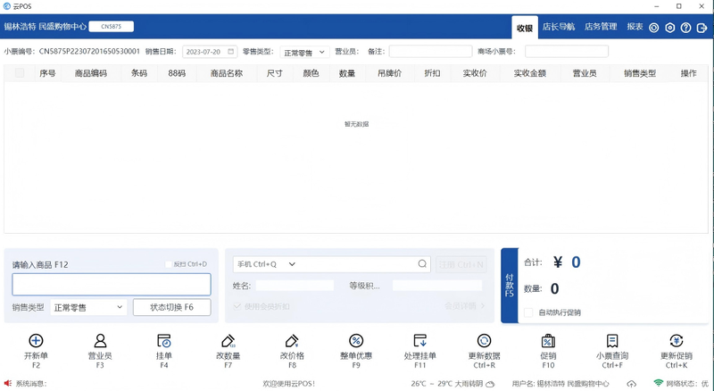Click the receipt number CN5875P22307201650530001

90,52
